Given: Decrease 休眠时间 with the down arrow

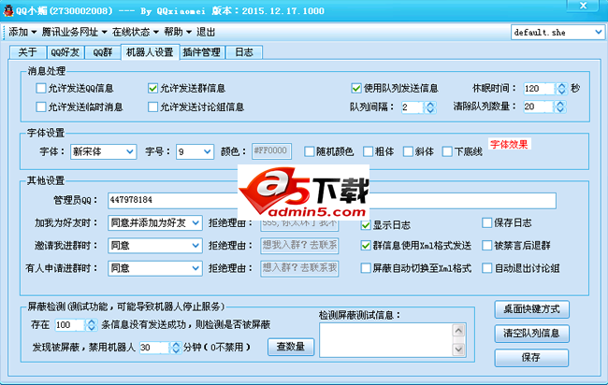Looking at the screenshot, I should point(561,92).
